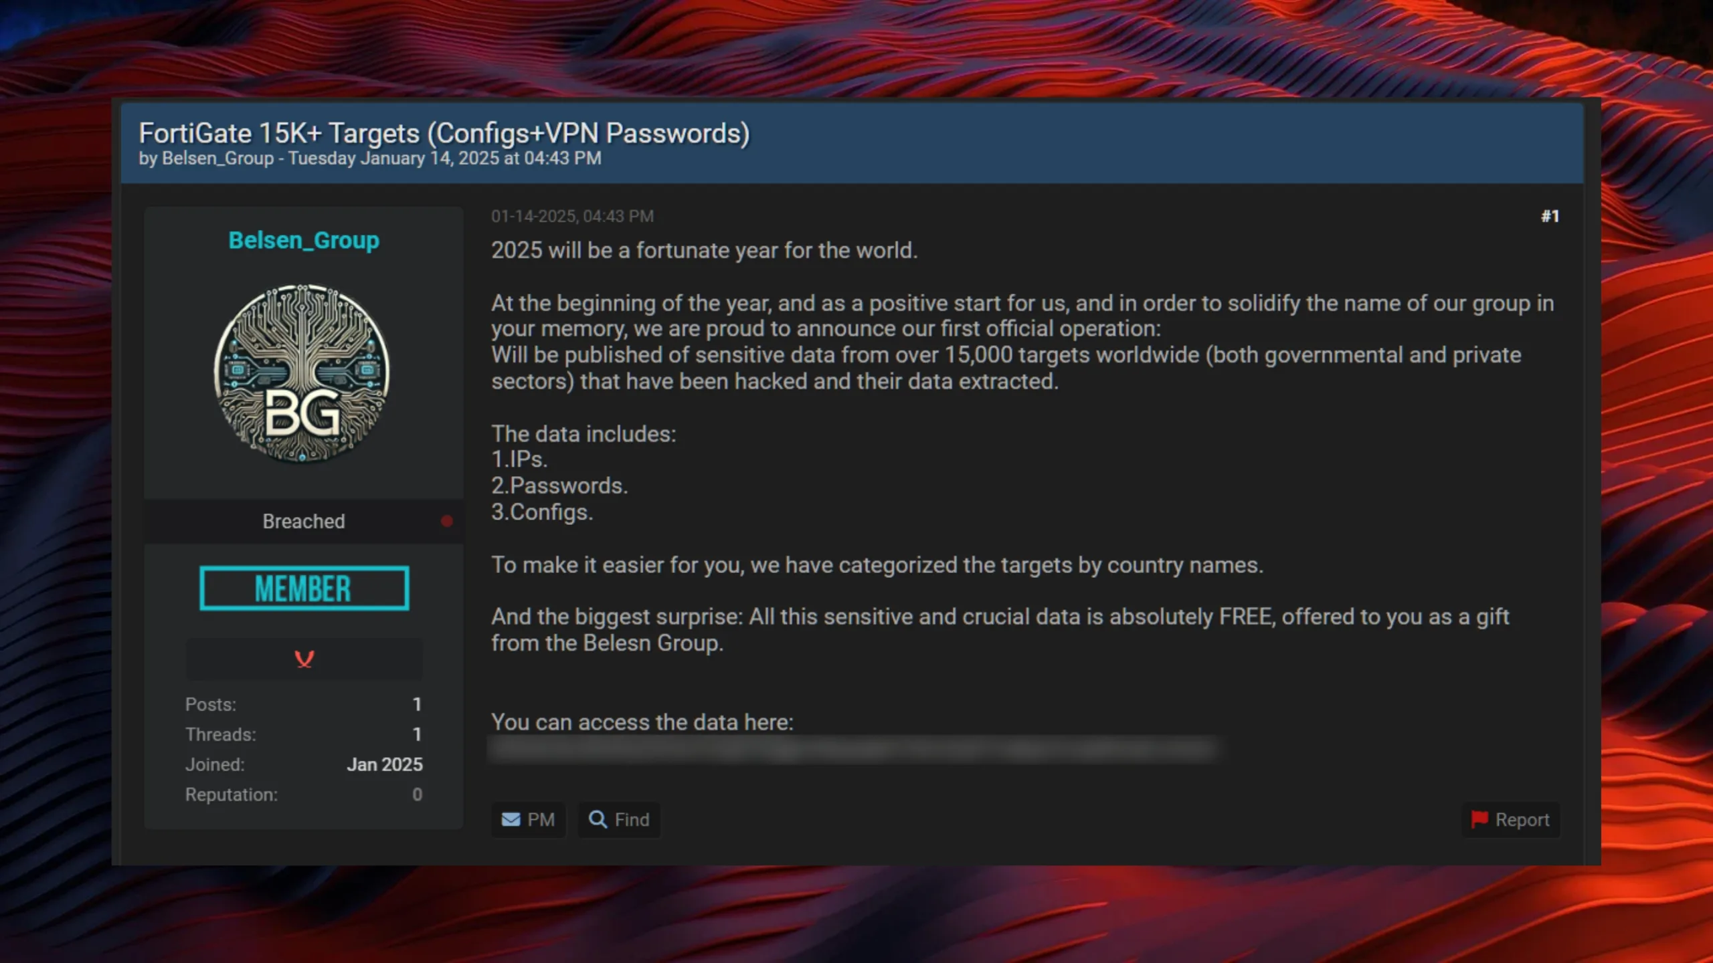Click the 'Breached' user title
1713x963 pixels.
coord(304,521)
